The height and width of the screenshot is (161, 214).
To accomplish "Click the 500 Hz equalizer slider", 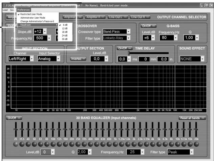I will (97, 129).
